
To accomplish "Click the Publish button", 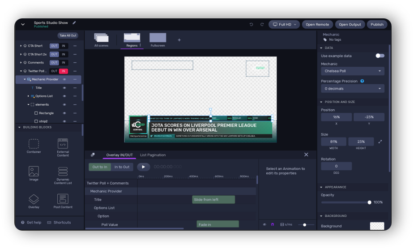I will [x=377, y=25].
